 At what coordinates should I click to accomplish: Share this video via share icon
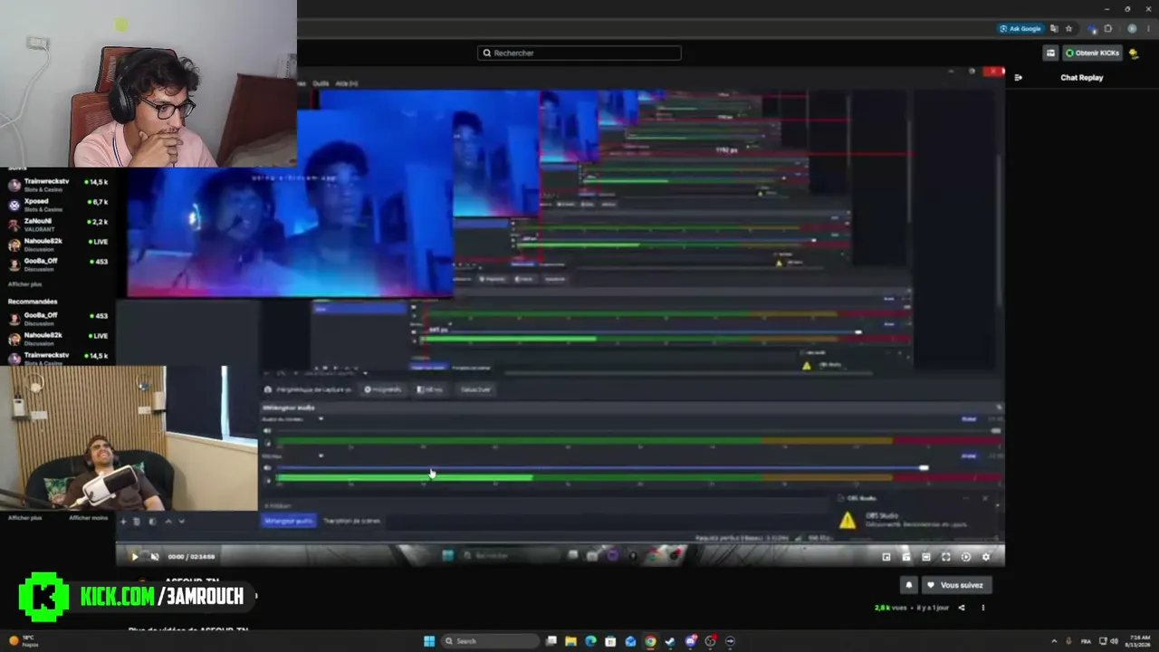[x=962, y=608]
